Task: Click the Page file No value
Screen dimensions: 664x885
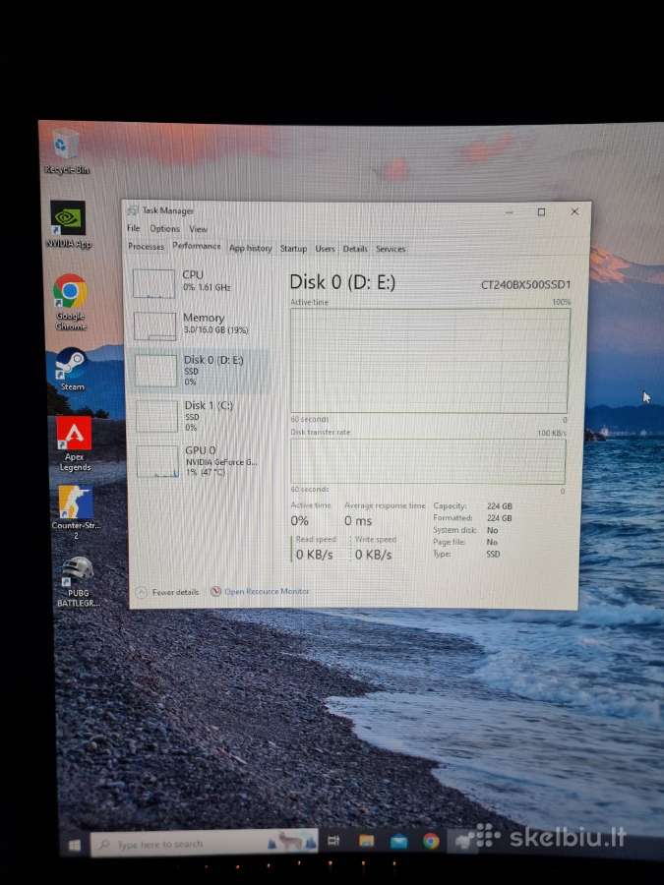Action: coord(492,542)
